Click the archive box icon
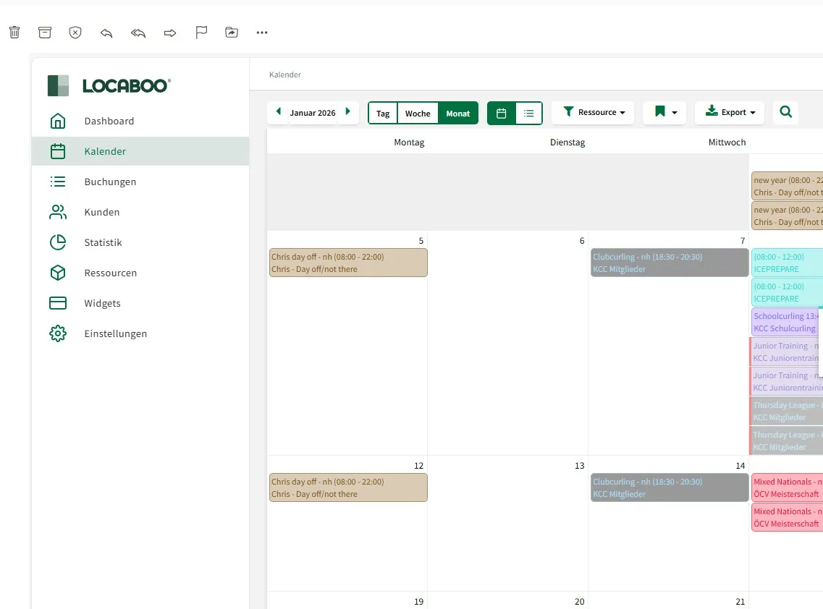 (45, 33)
